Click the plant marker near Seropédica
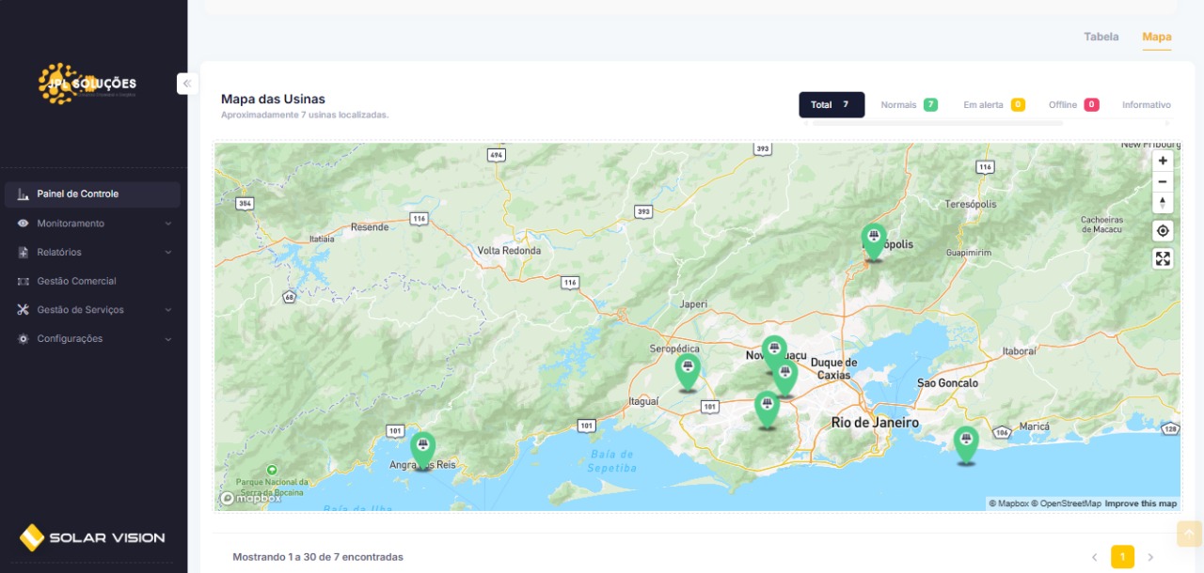 pyautogui.click(x=688, y=370)
